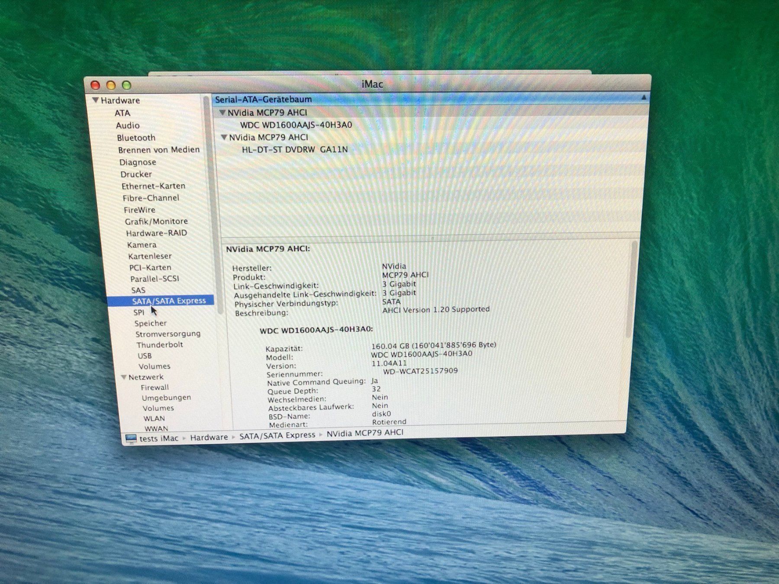Collapse the Netzwerk section in the sidebar

pyautogui.click(x=124, y=377)
